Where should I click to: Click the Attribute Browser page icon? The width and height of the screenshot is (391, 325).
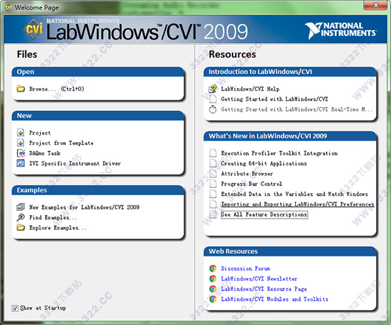pyautogui.click(x=213, y=174)
